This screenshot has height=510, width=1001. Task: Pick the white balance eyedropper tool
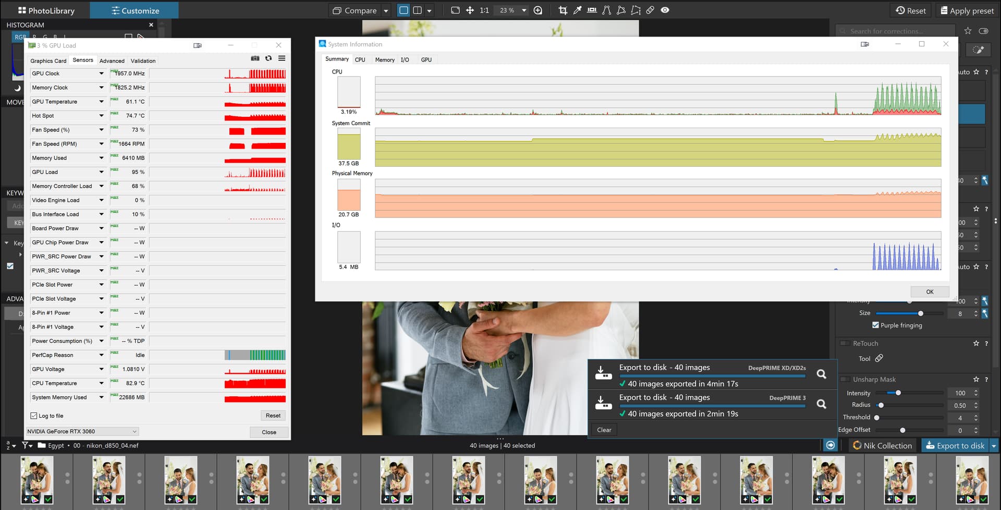[x=577, y=10]
